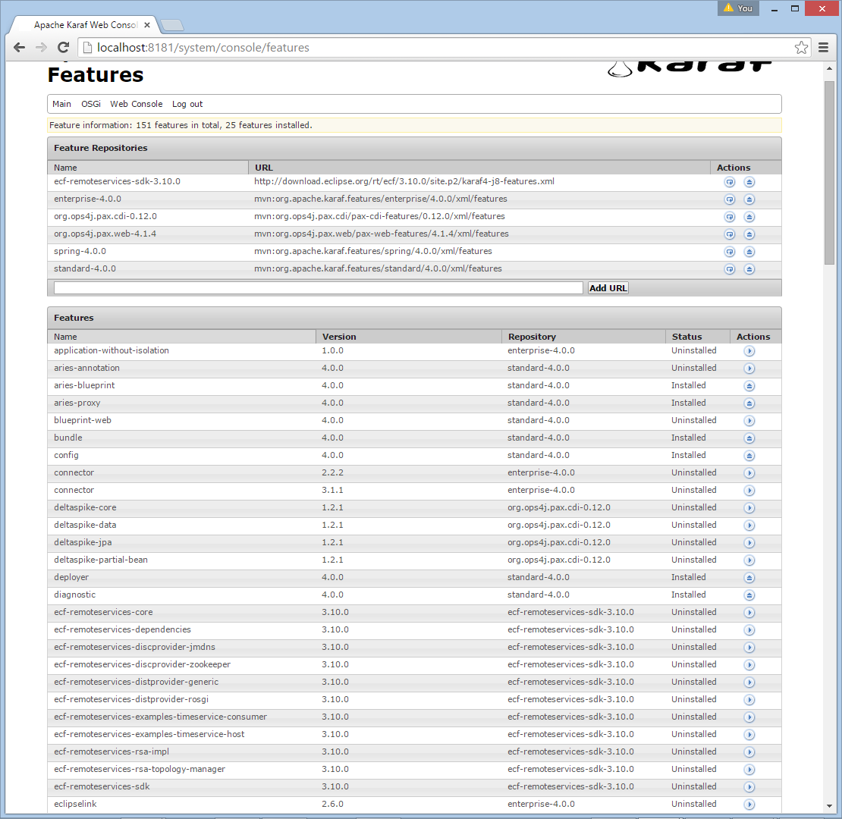This screenshot has height=819, width=842.
Task: Remove the standard-4.0.0 repository
Action: [x=749, y=269]
